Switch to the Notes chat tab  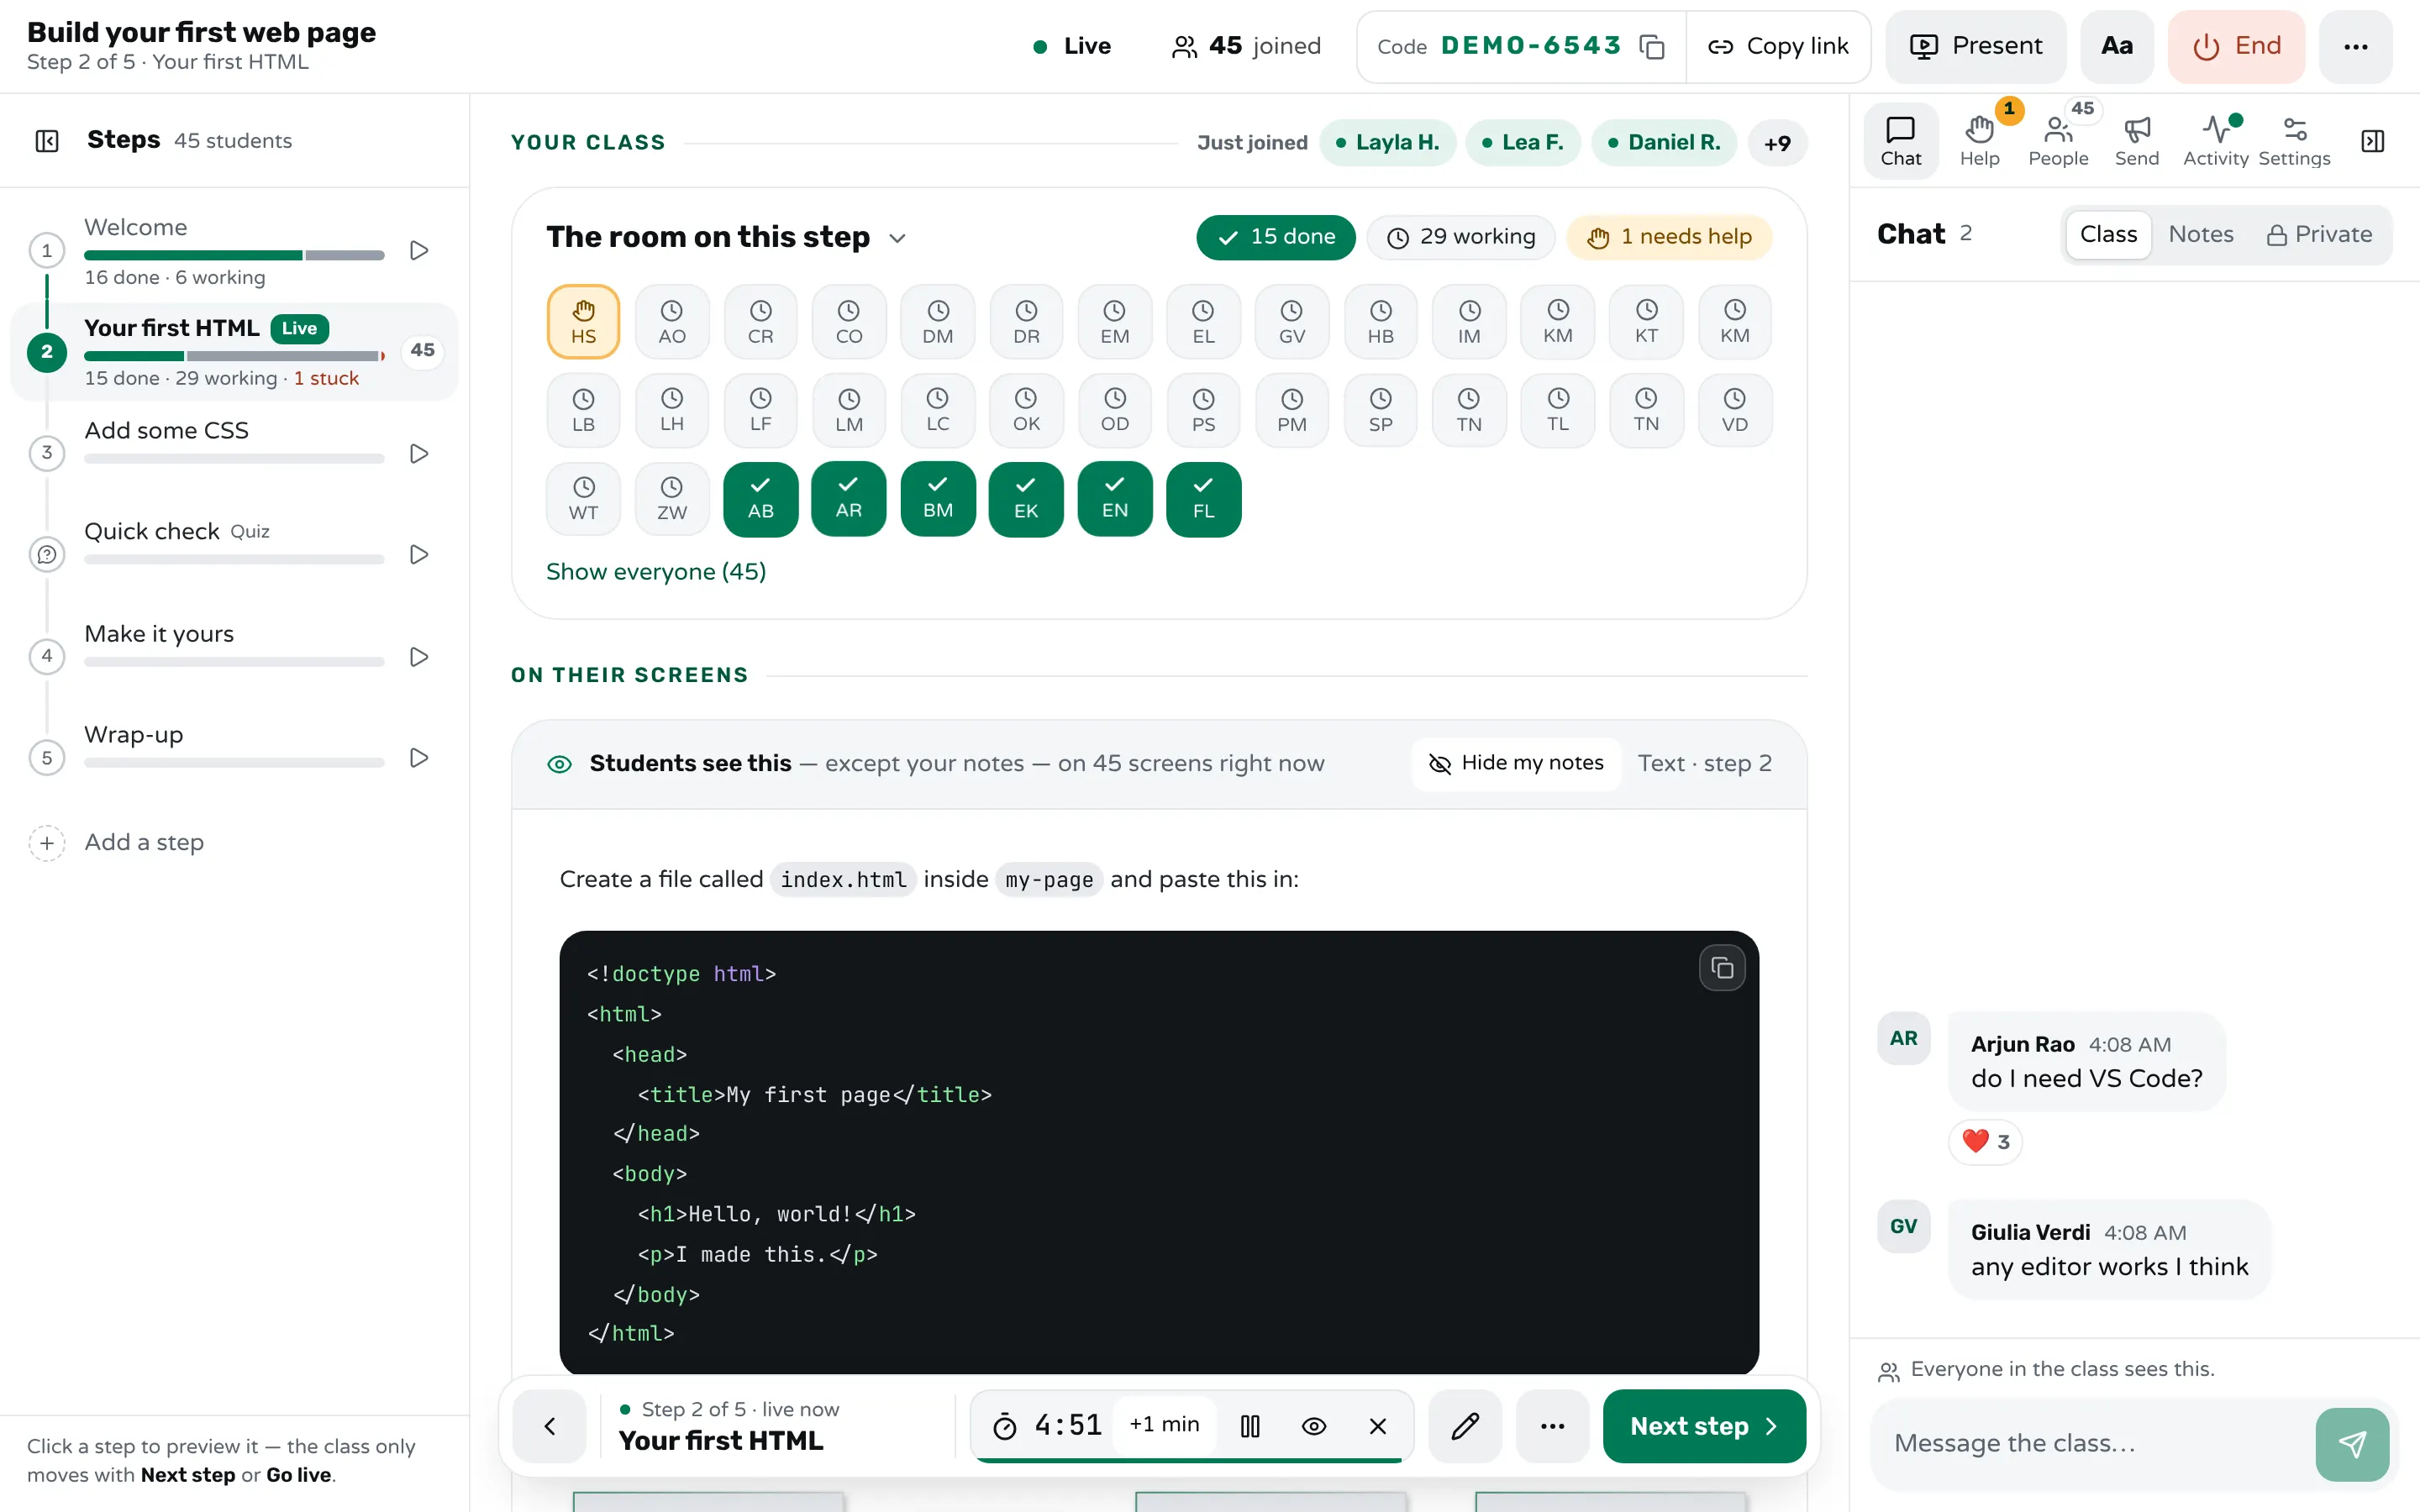point(2200,235)
